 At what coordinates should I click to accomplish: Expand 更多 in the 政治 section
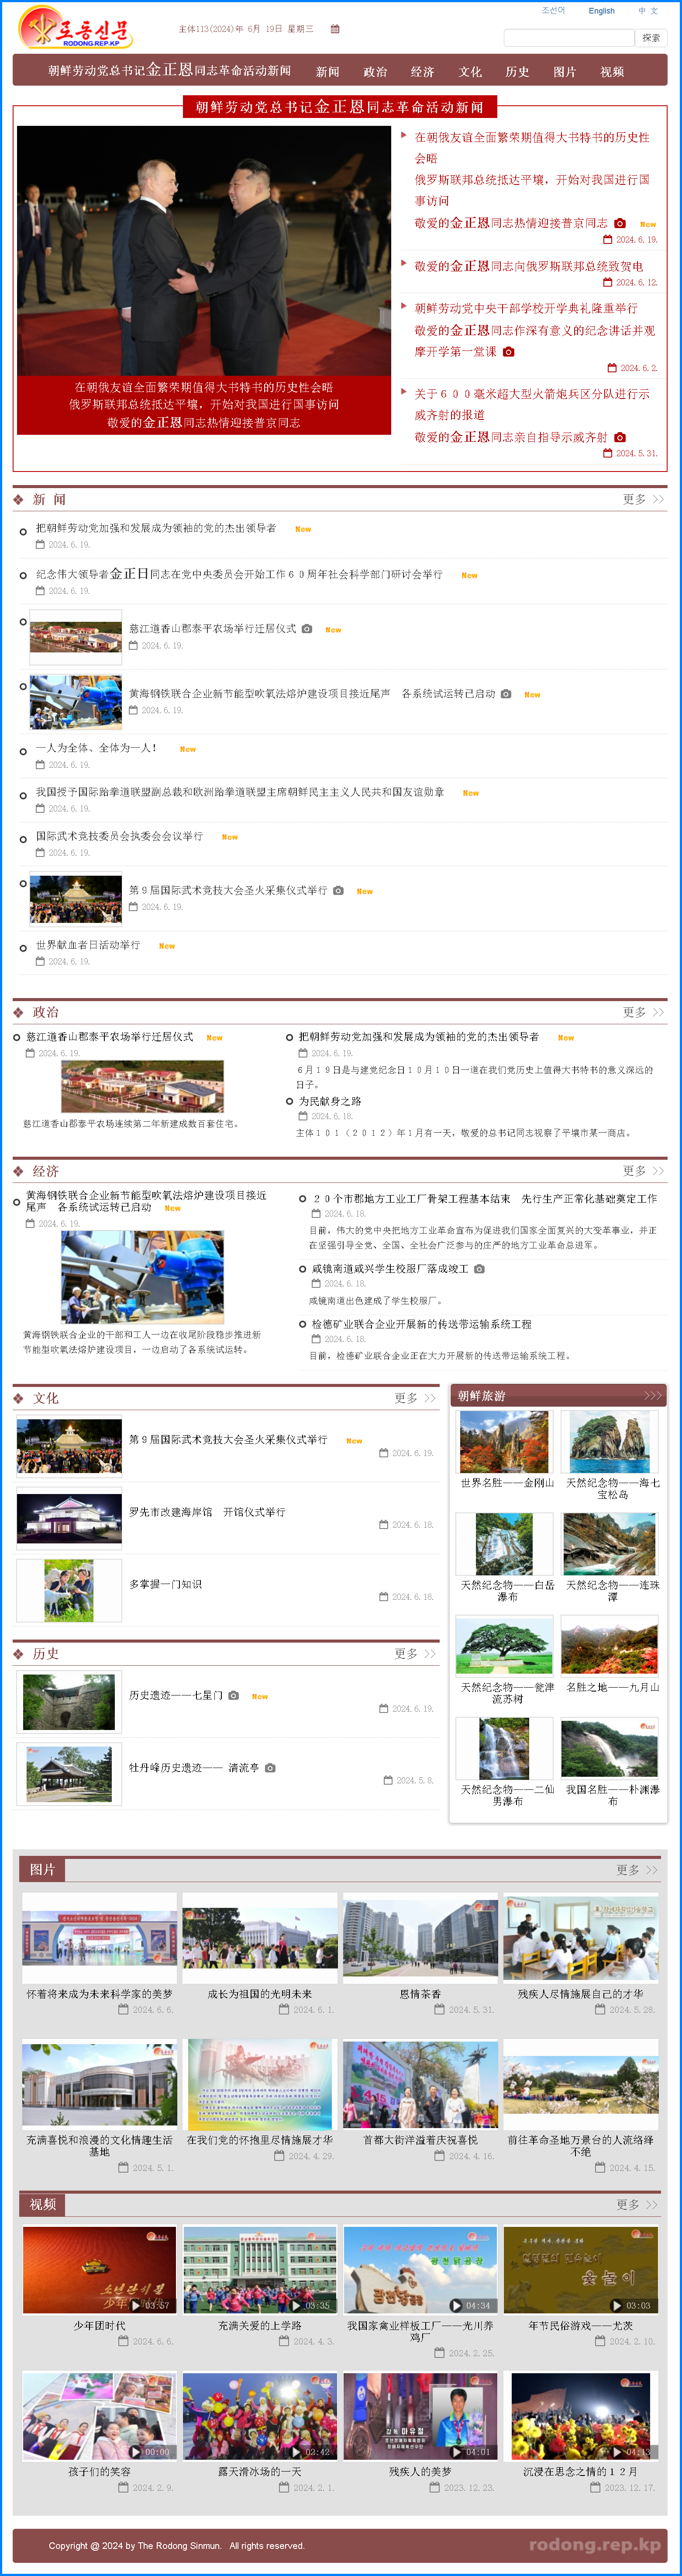[x=643, y=1012]
